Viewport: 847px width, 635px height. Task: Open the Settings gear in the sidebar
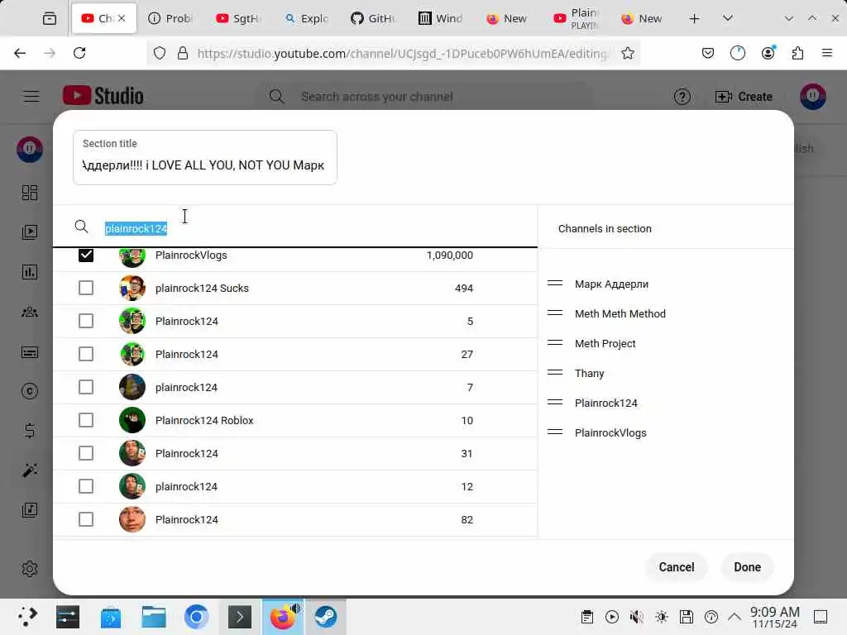pos(30,569)
